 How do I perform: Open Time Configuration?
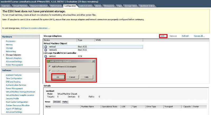coord(14,78)
